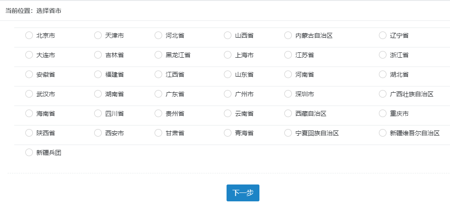The height and width of the screenshot is (208, 450).
Task: Select the 北京市 radio button
Action: tap(29, 35)
